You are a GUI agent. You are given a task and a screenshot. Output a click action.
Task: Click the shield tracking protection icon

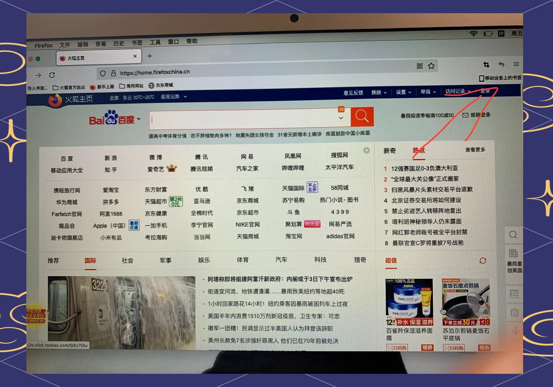point(102,73)
